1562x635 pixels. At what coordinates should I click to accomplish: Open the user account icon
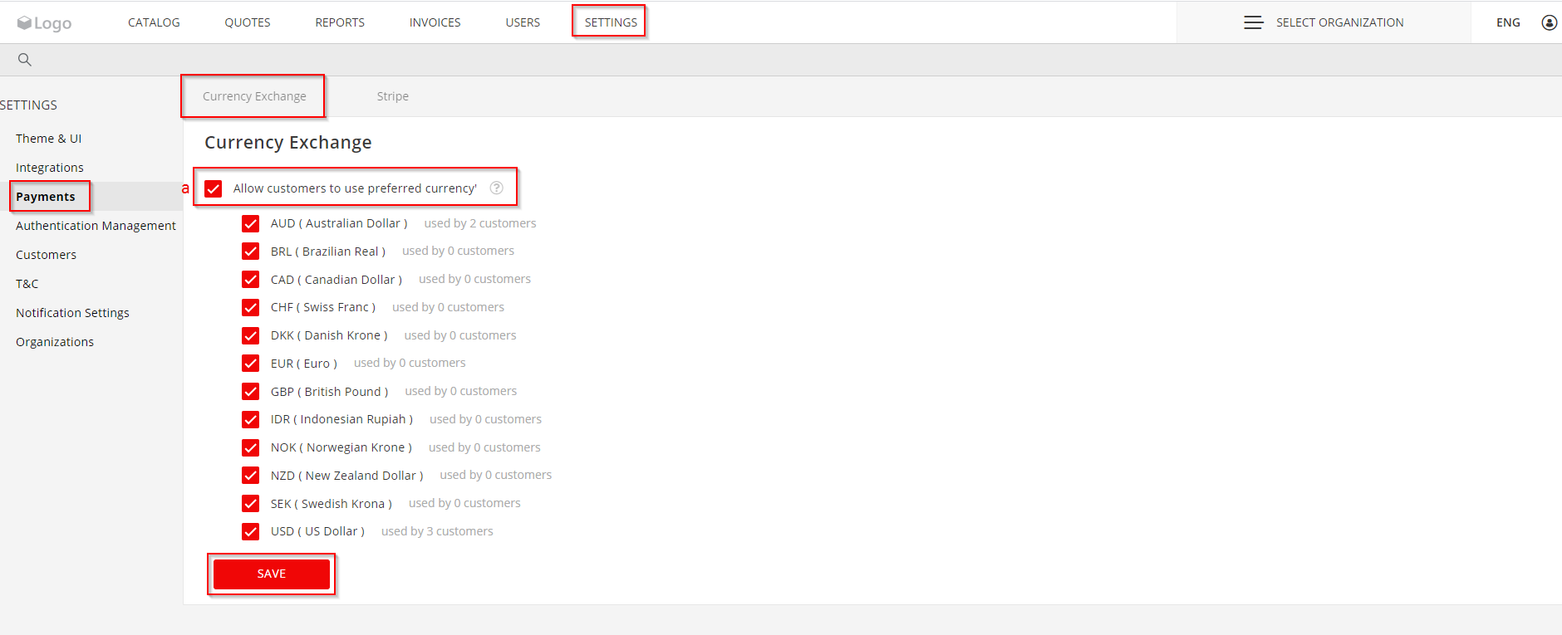click(1549, 22)
